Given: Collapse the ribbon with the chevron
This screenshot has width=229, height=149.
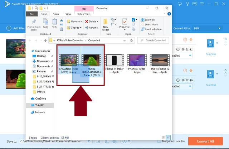Looking at the screenshot, I should pyautogui.click(x=165, y=14).
